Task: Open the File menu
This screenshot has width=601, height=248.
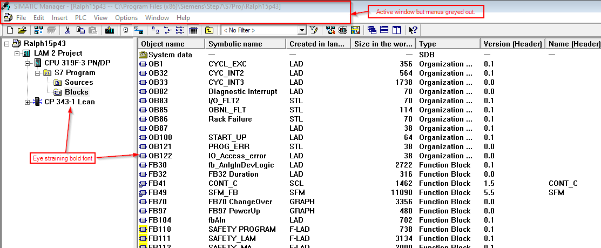Action: pyautogui.click(x=21, y=18)
